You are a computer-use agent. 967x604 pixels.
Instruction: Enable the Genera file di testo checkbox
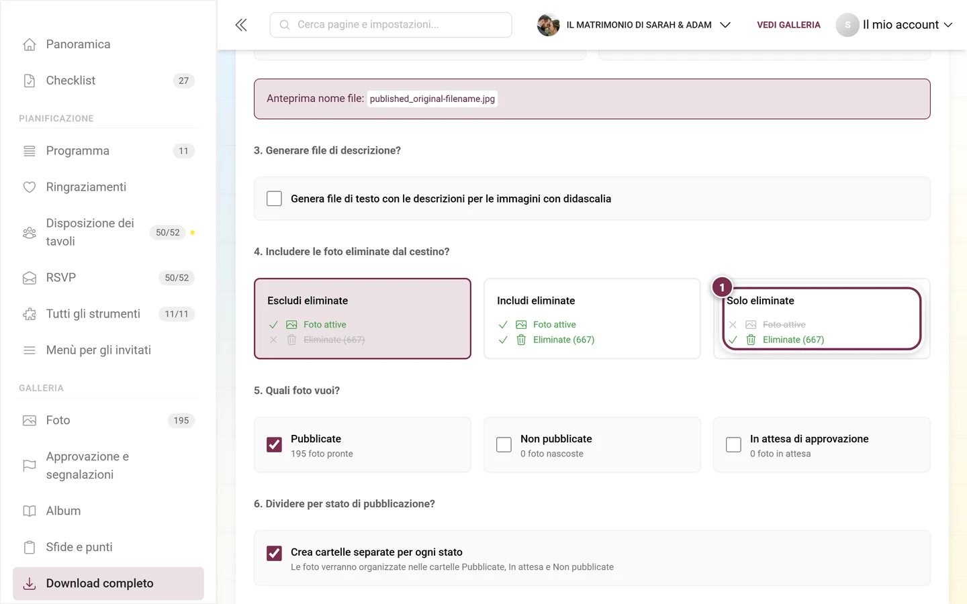pos(274,199)
